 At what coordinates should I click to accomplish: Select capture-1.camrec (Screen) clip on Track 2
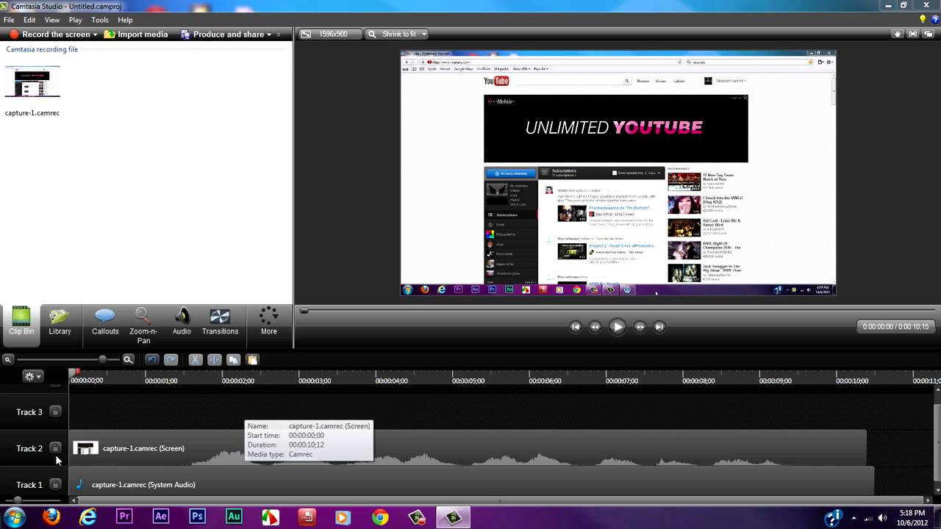(469, 448)
